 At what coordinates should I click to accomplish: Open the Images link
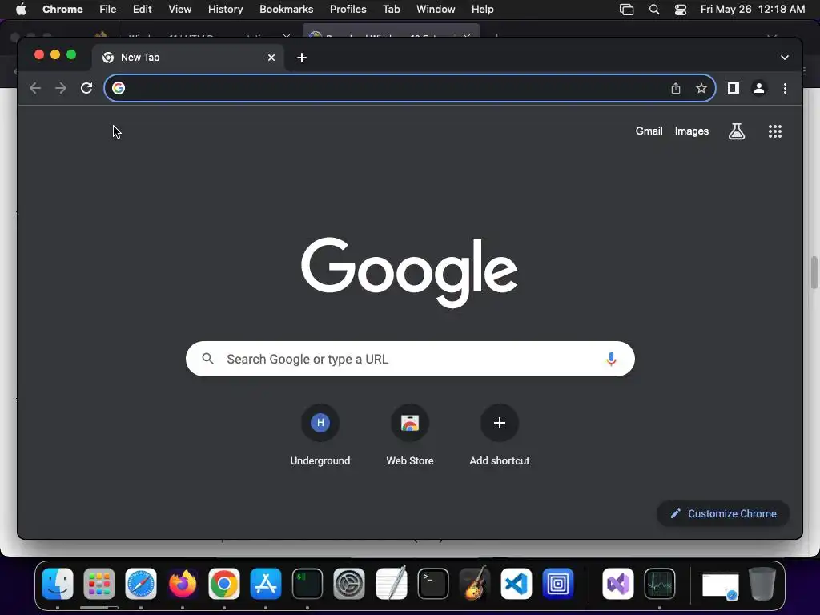coord(691,131)
